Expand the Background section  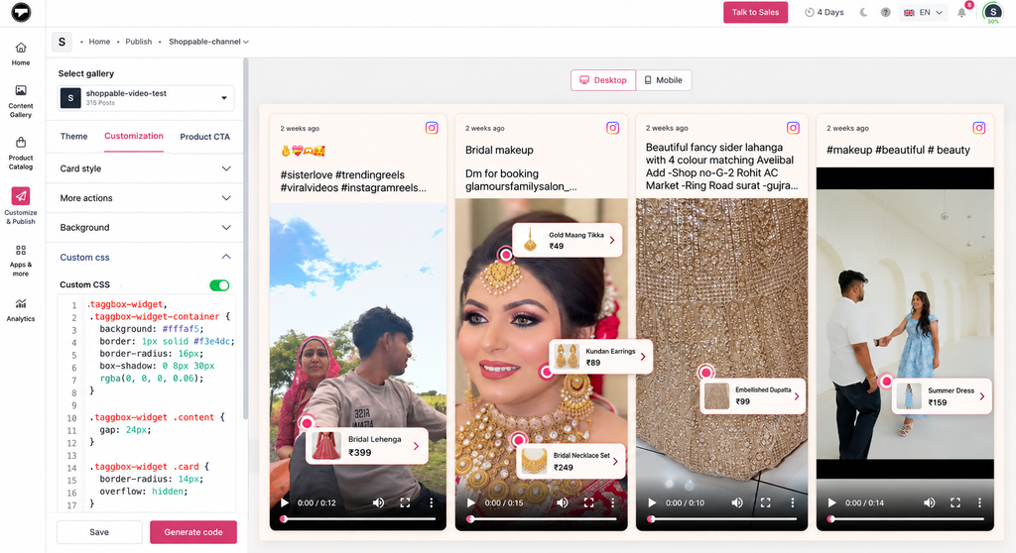tap(145, 227)
